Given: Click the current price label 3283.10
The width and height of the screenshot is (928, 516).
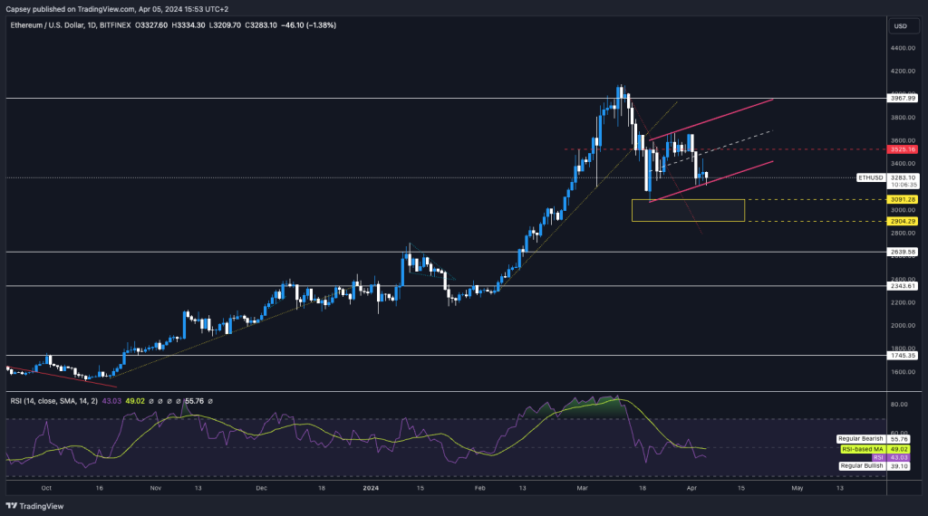Looking at the screenshot, I should (x=904, y=177).
